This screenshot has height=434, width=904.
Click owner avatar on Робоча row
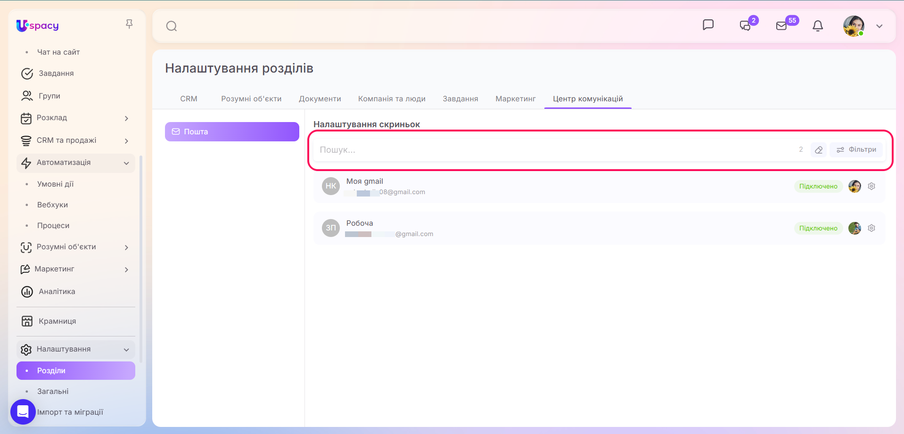(855, 228)
